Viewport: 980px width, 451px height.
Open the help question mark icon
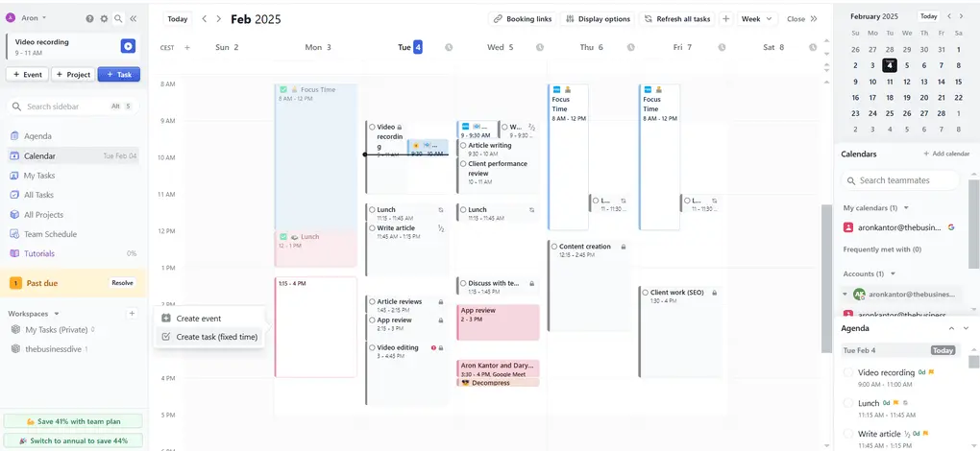tap(89, 18)
